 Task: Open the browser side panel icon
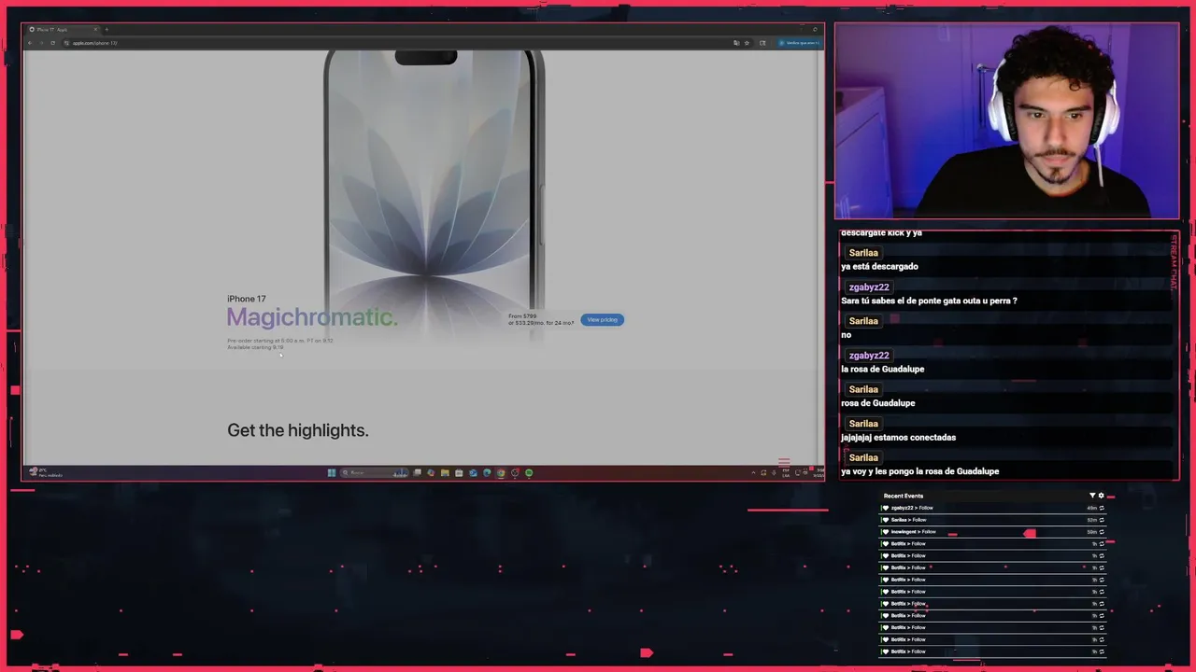point(762,43)
